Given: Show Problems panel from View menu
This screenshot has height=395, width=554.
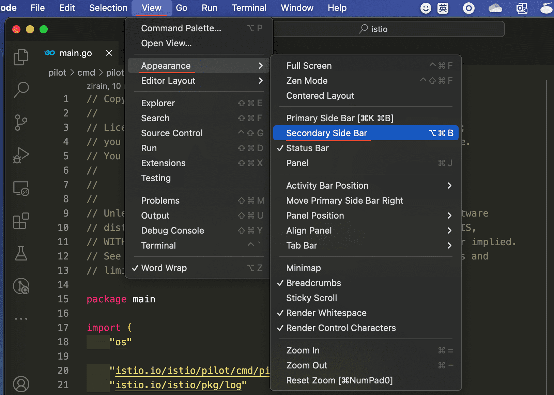Looking at the screenshot, I should (199, 201).
